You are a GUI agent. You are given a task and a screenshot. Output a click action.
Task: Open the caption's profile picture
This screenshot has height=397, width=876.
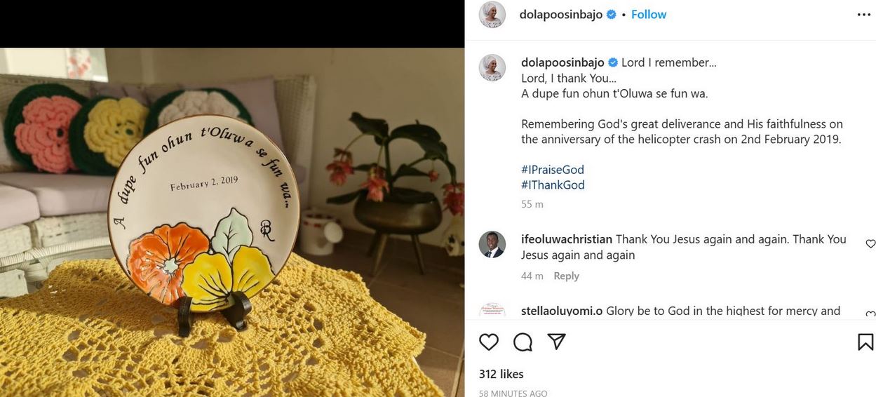[x=492, y=67]
